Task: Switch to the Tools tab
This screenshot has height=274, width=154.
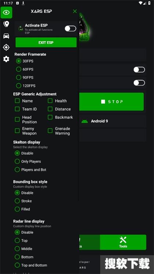Action: (x=123, y=242)
